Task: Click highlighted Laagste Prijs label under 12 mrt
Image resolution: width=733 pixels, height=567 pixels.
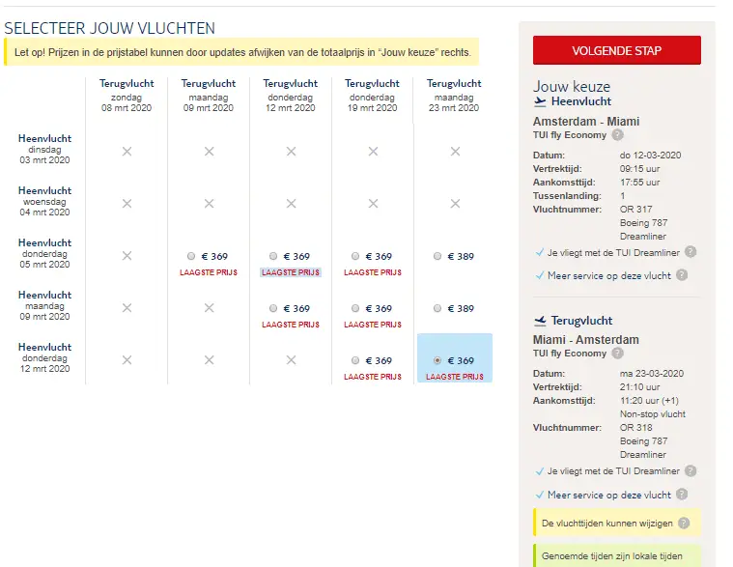Action: (291, 272)
